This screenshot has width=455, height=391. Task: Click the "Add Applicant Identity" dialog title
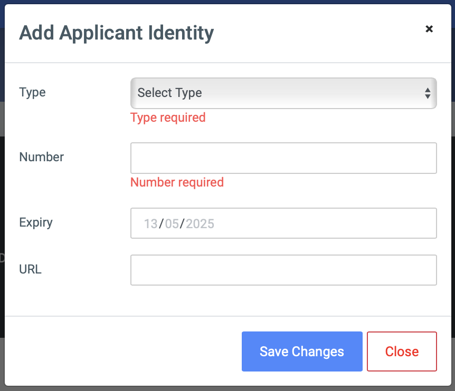pos(116,33)
